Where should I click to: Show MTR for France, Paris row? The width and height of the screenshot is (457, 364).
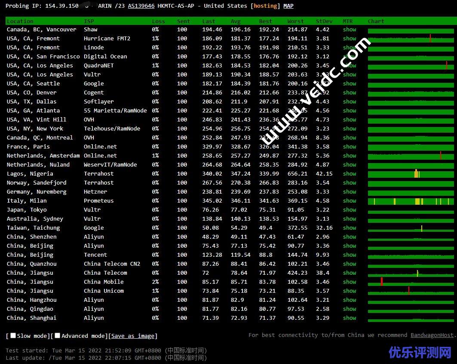click(x=350, y=147)
